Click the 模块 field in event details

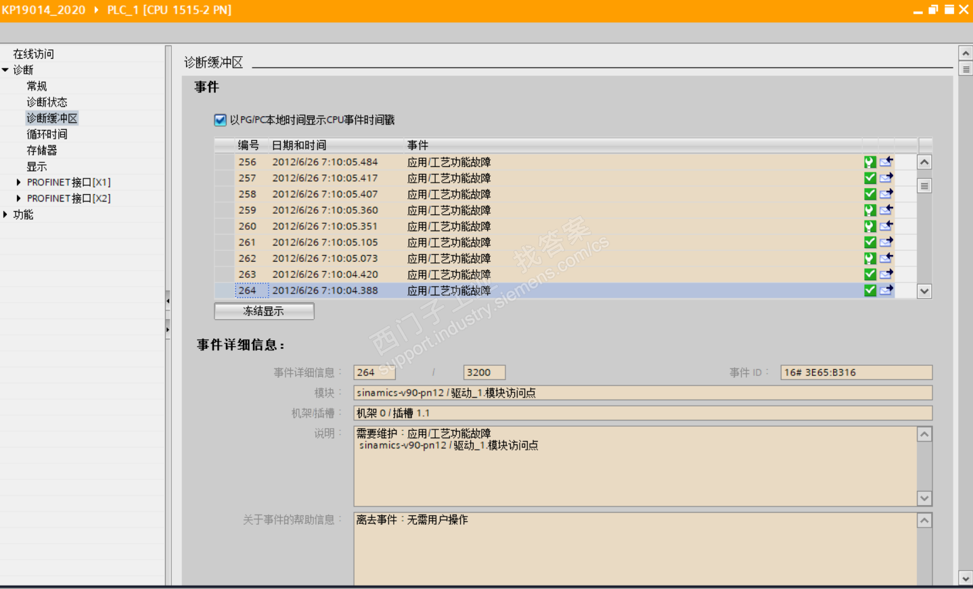point(643,393)
